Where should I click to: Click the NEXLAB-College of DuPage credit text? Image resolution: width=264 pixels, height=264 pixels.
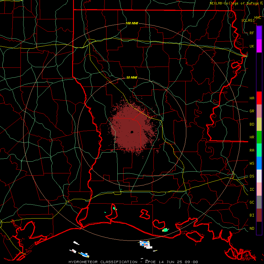pyautogui.click(x=234, y=3)
